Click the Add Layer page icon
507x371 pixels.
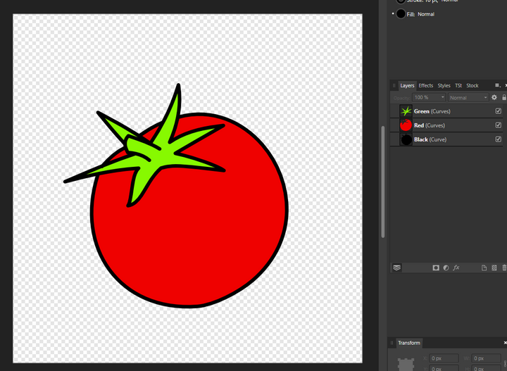click(484, 268)
